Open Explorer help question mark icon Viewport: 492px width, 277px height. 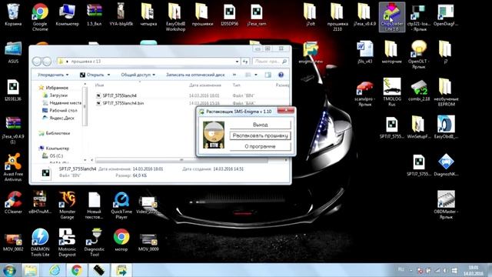tap(281, 75)
